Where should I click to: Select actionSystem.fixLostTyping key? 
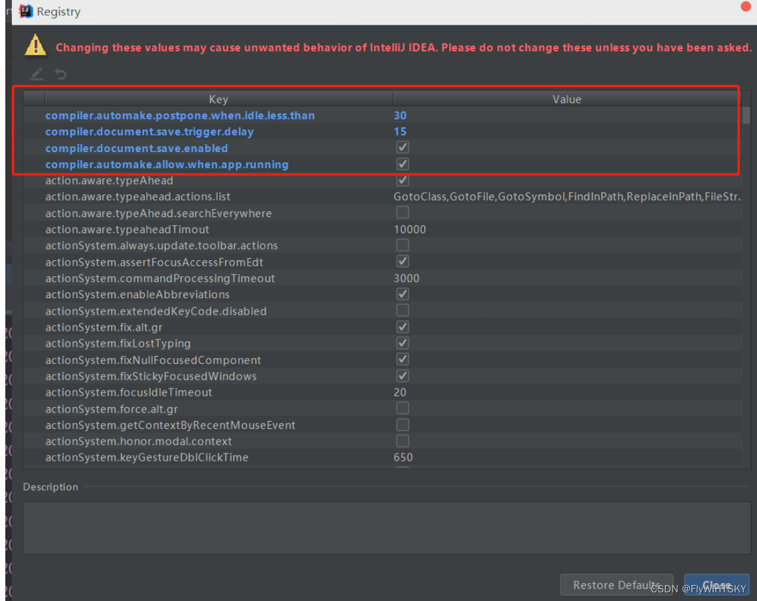[118, 344]
